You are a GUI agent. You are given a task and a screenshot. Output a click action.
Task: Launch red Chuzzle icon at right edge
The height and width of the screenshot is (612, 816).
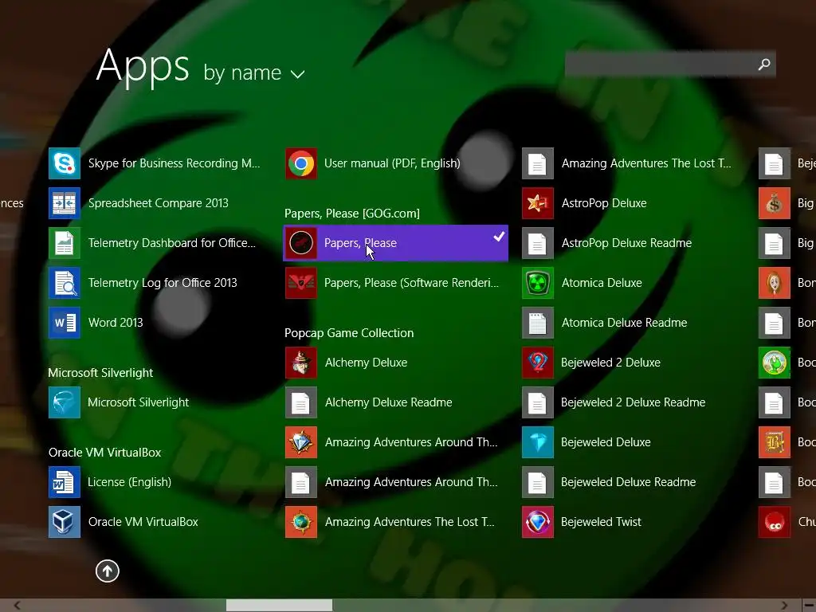point(775,522)
